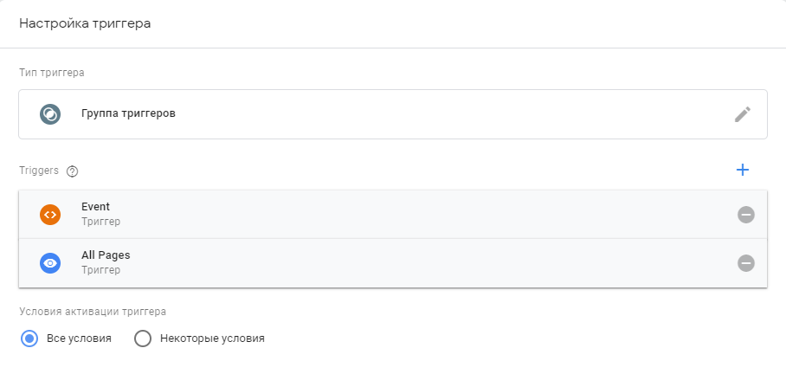The width and height of the screenshot is (786, 374).
Task: Click the "Триггер" subtitle under All Pages
Action: 100,270
